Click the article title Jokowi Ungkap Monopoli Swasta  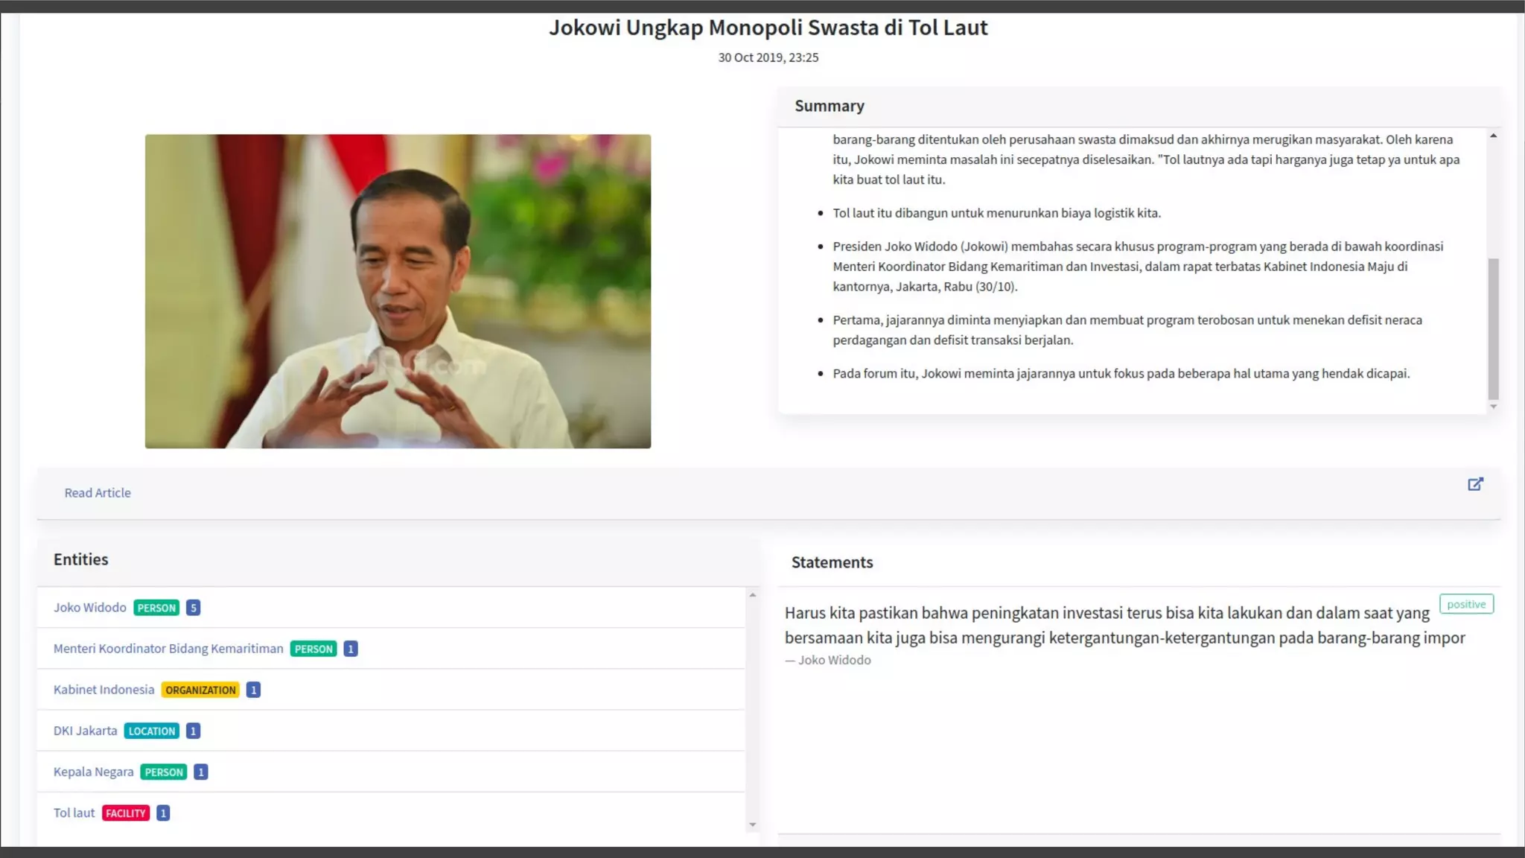(x=768, y=28)
